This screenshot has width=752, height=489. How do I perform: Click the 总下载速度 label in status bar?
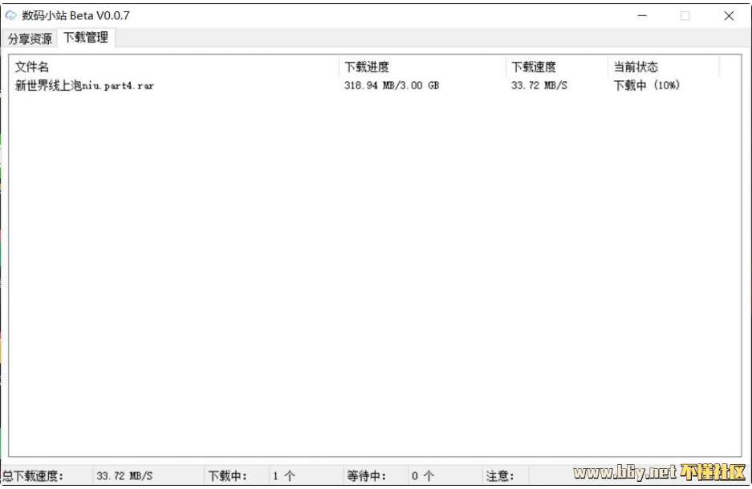[x=33, y=476]
